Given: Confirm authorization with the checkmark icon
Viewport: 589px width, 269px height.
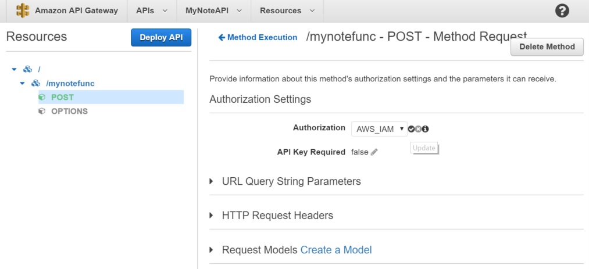Looking at the screenshot, I should pyautogui.click(x=411, y=129).
